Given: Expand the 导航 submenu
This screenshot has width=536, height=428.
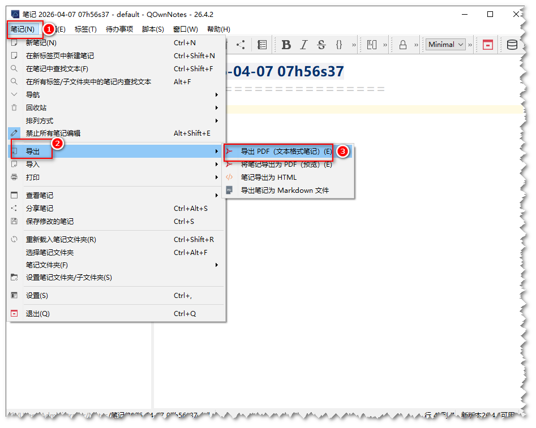Looking at the screenshot, I should pos(116,94).
